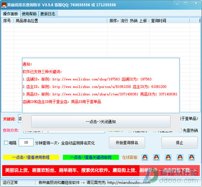Image resolution: width=202 pixels, height=187 pixels.
Task: Start ranking query with 开始查询排名 button
Action: pyautogui.click(x=127, y=143)
